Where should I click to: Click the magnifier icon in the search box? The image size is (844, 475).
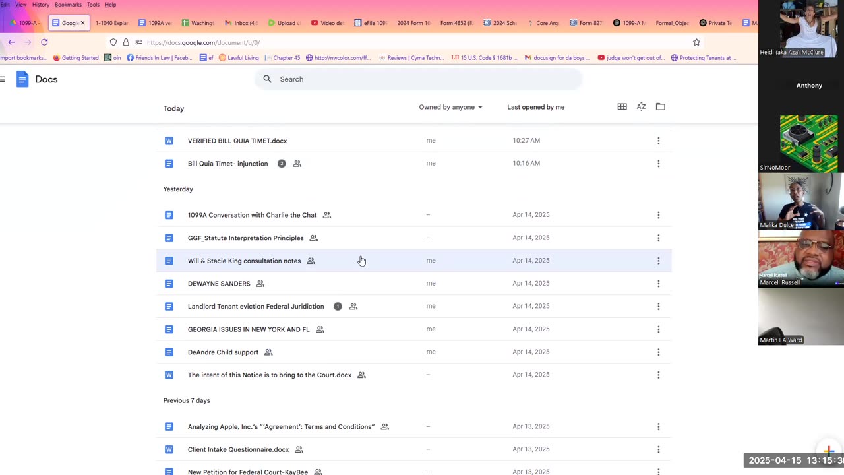point(267,79)
